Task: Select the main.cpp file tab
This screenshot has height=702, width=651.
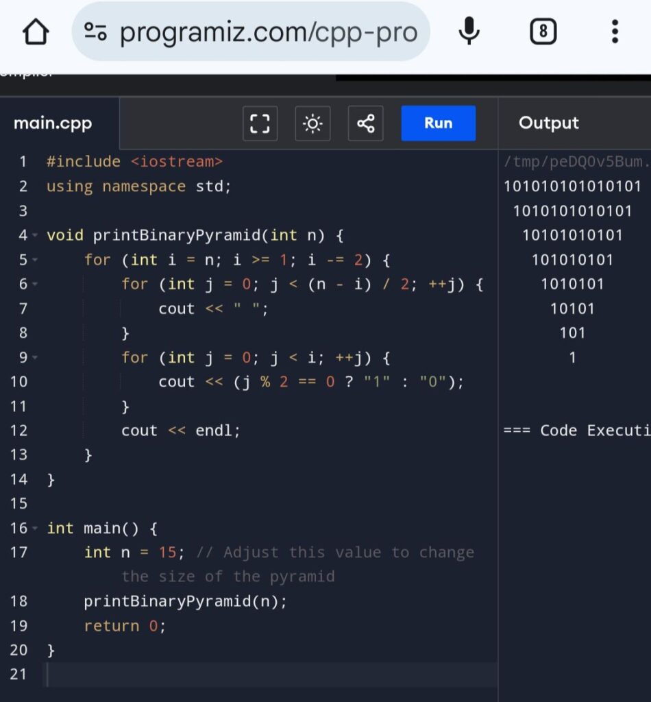Action: coord(53,123)
